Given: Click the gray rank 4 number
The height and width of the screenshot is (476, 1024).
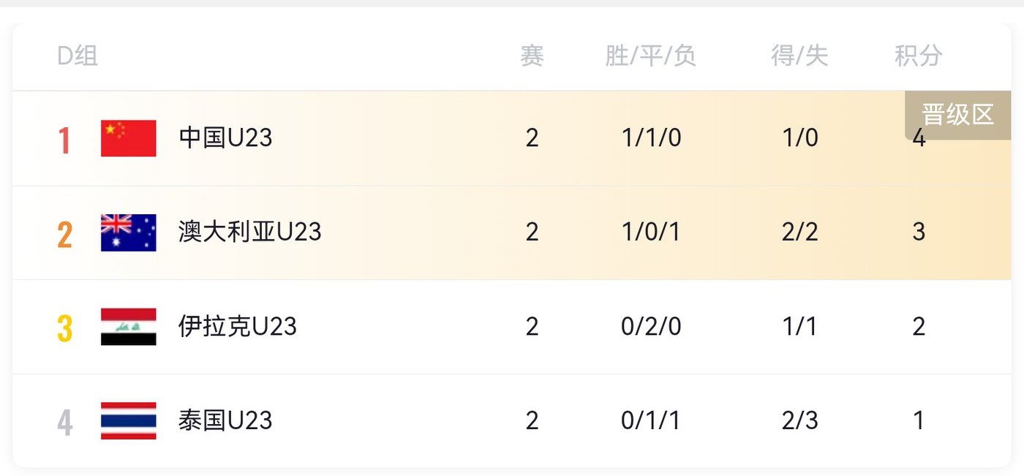Looking at the screenshot, I should pos(64,422).
